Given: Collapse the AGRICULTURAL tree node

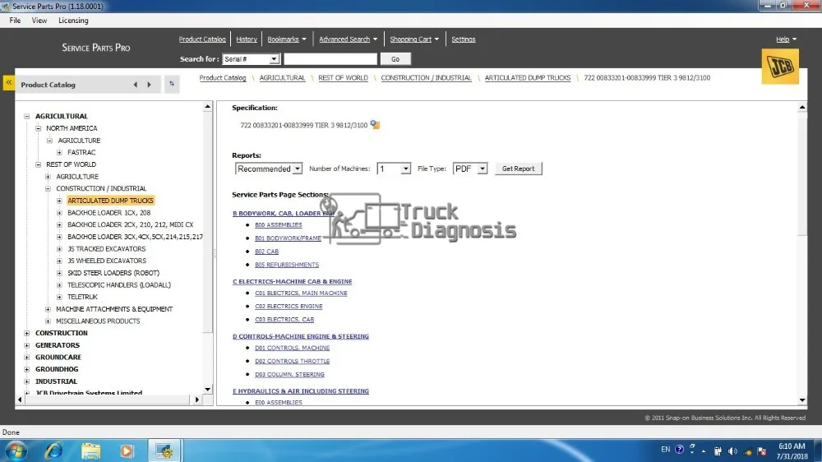Looking at the screenshot, I should (27, 117).
